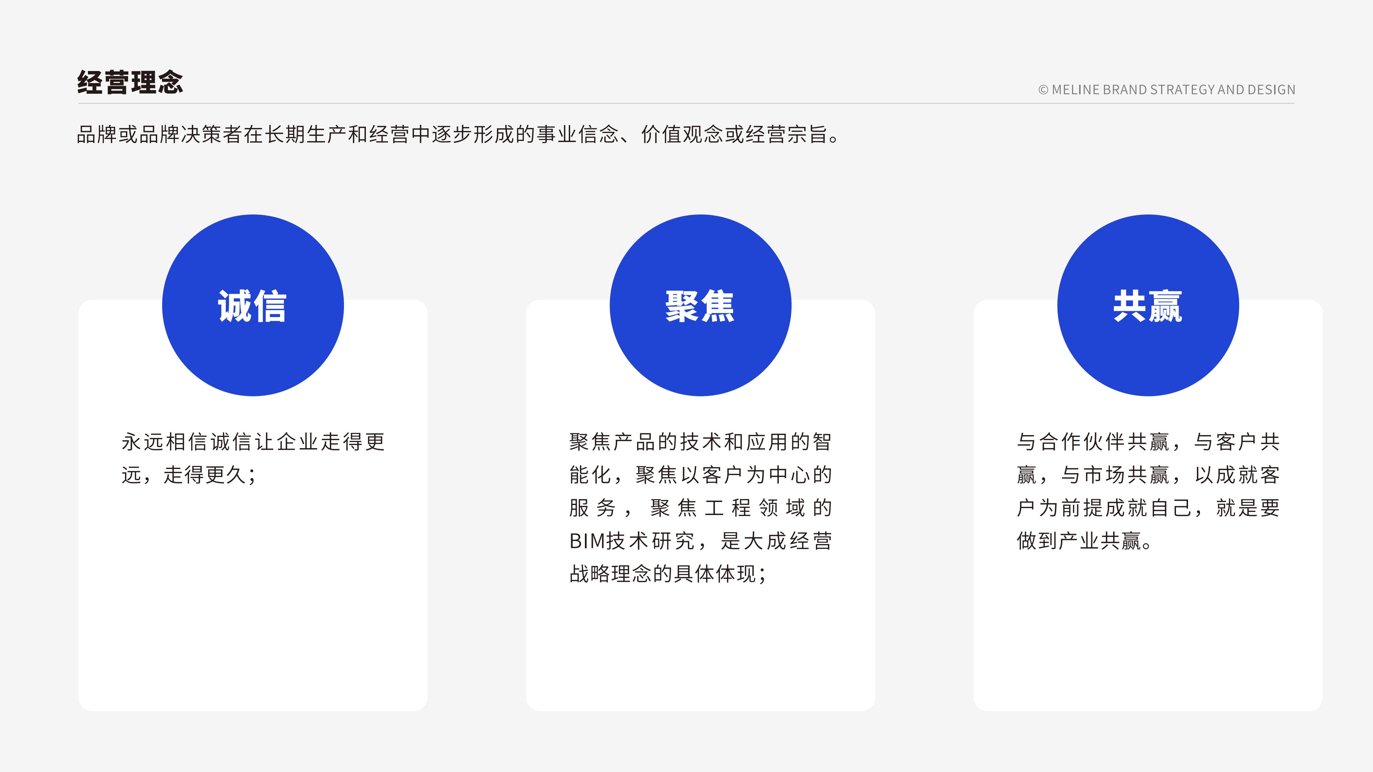Click the line 做到产业共赢。
1373x772 pixels.
(x=1084, y=541)
